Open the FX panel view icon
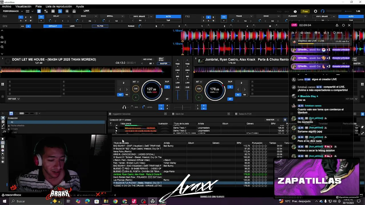 [x=39, y=11]
